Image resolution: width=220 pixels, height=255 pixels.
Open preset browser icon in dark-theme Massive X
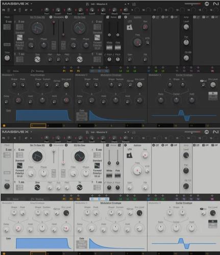[x=87, y=4]
